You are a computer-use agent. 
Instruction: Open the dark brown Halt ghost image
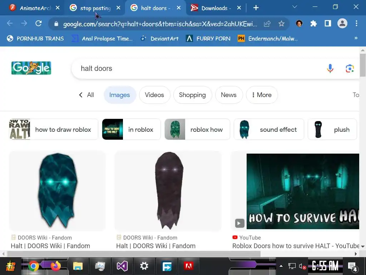point(168,191)
